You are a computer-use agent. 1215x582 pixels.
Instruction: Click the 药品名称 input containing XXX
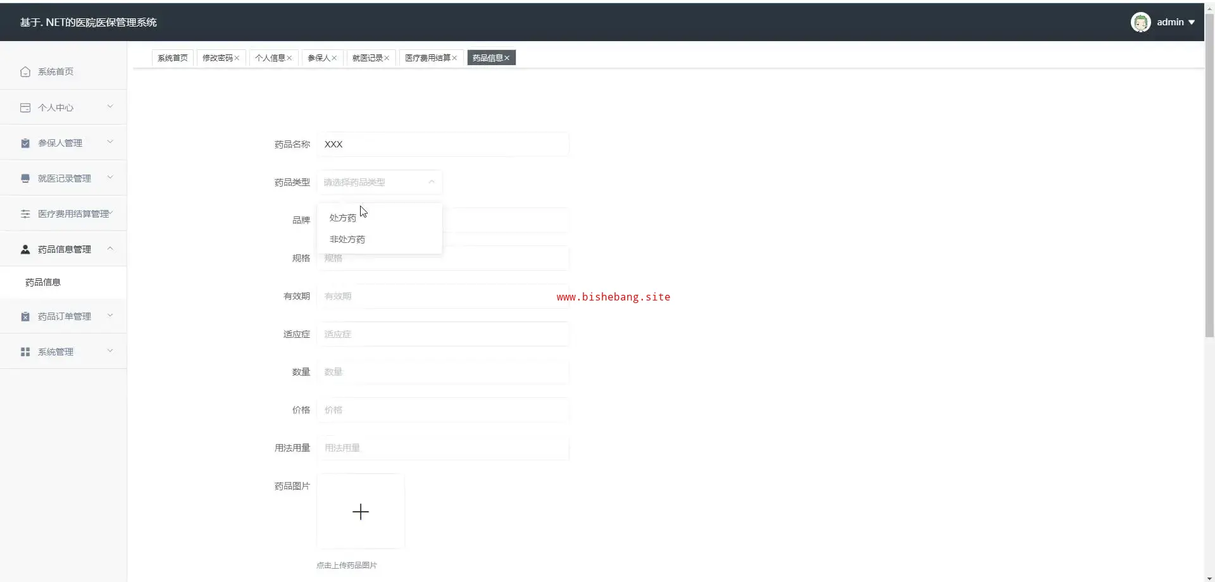click(443, 144)
